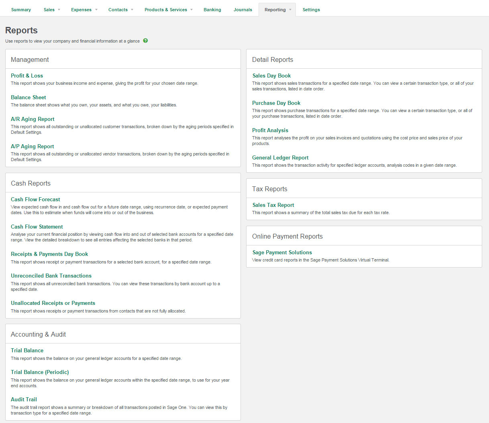Open the Cash Flow Forecast
Viewport: 489px width, 423px height.
pyautogui.click(x=35, y=199)
